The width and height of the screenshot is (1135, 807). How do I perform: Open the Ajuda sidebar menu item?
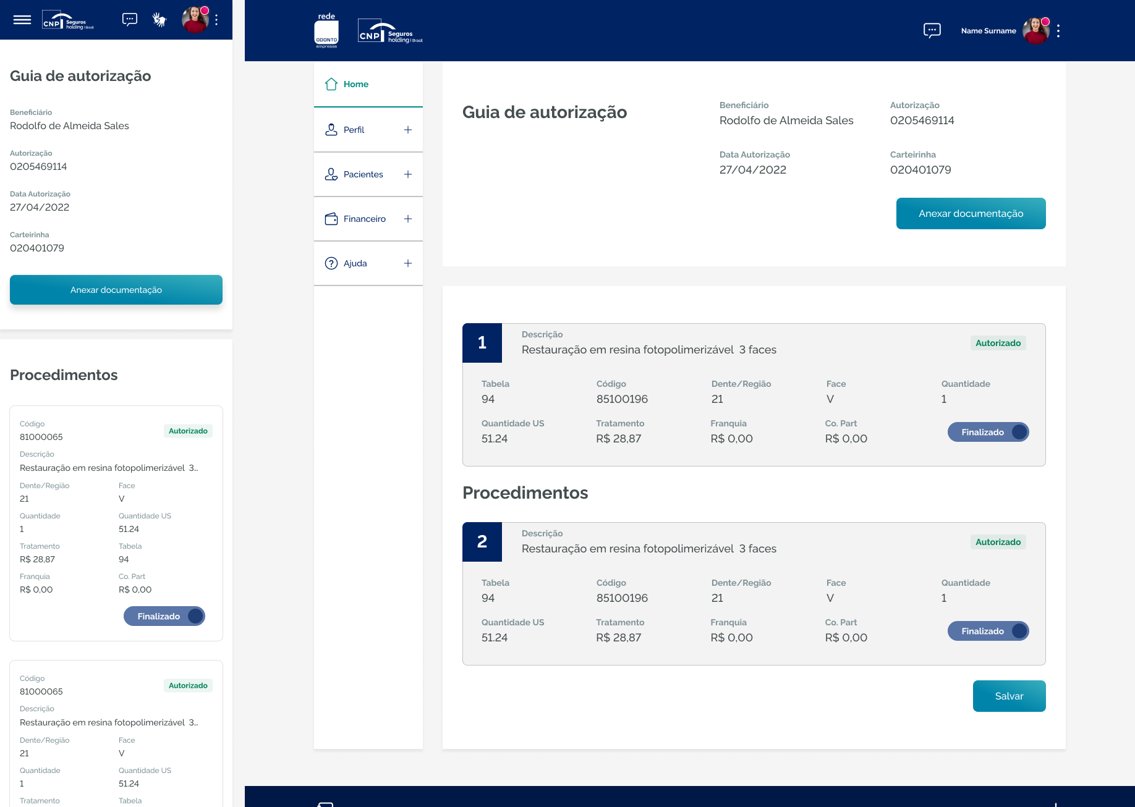(x=355, y=263)
